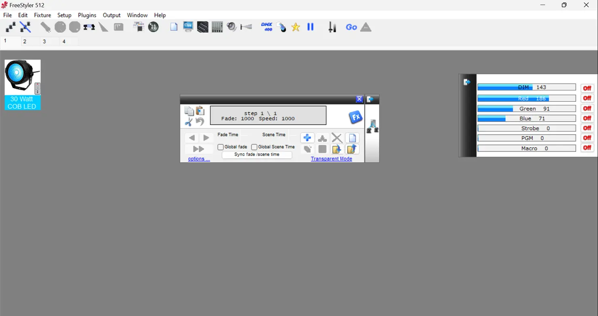Screen dimensions: 598x316
Task: Click the smoke machine horn icon
Action: [x=246, y=27]
